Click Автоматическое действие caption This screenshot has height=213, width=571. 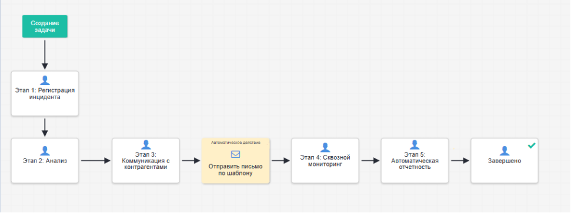pyautogui.click(x=236, y=143)
